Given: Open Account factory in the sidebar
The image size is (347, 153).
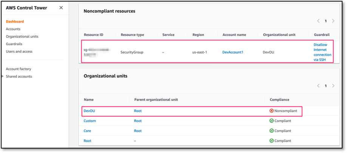Looking at the screenshot, I should 19,69.
